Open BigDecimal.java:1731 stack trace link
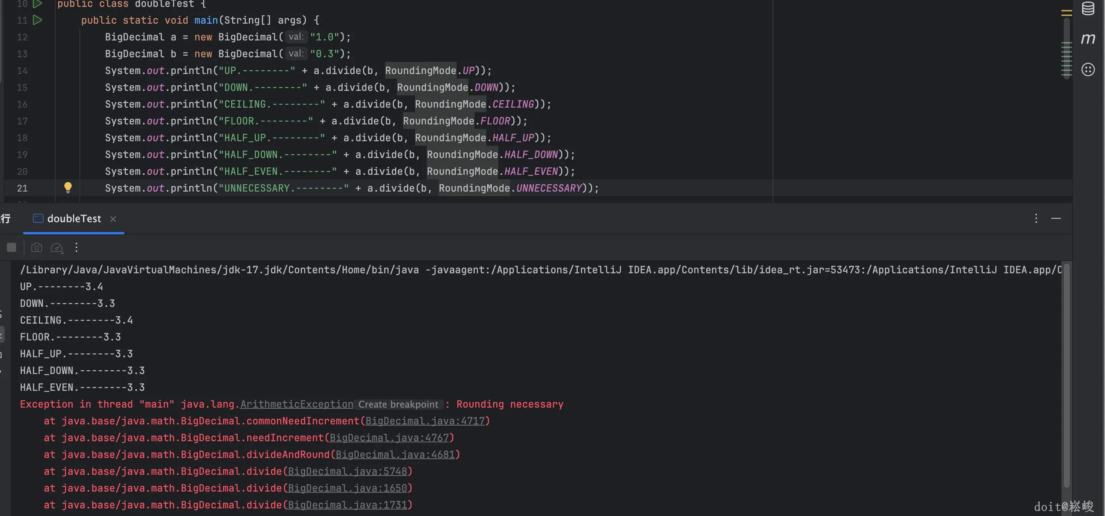Screen dimensions: 1105x516 [347, 505]
